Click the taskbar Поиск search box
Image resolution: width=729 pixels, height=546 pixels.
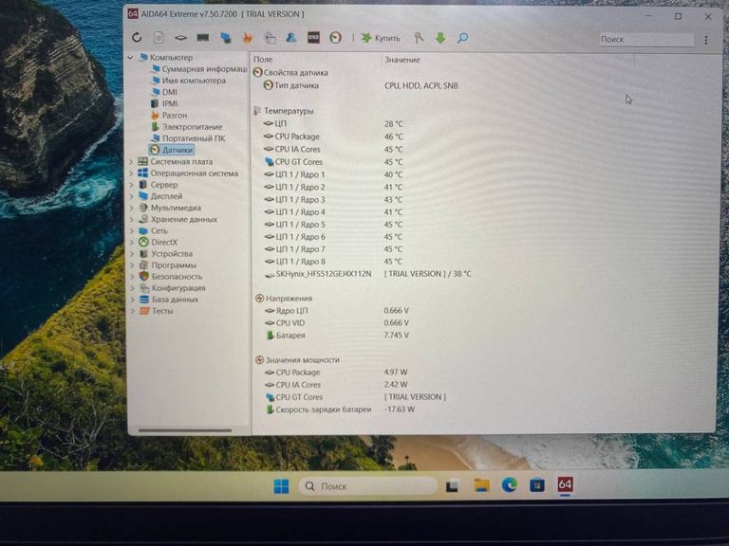point(367,486)
